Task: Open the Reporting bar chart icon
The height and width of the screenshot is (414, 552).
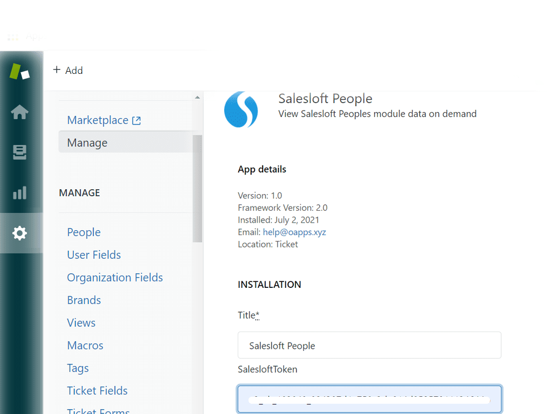Action: [x=20, y=192]
